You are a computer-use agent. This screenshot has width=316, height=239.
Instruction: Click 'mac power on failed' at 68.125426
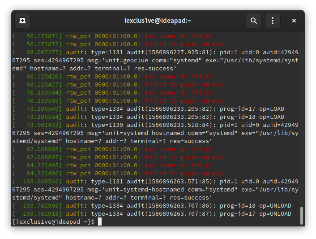179,77
